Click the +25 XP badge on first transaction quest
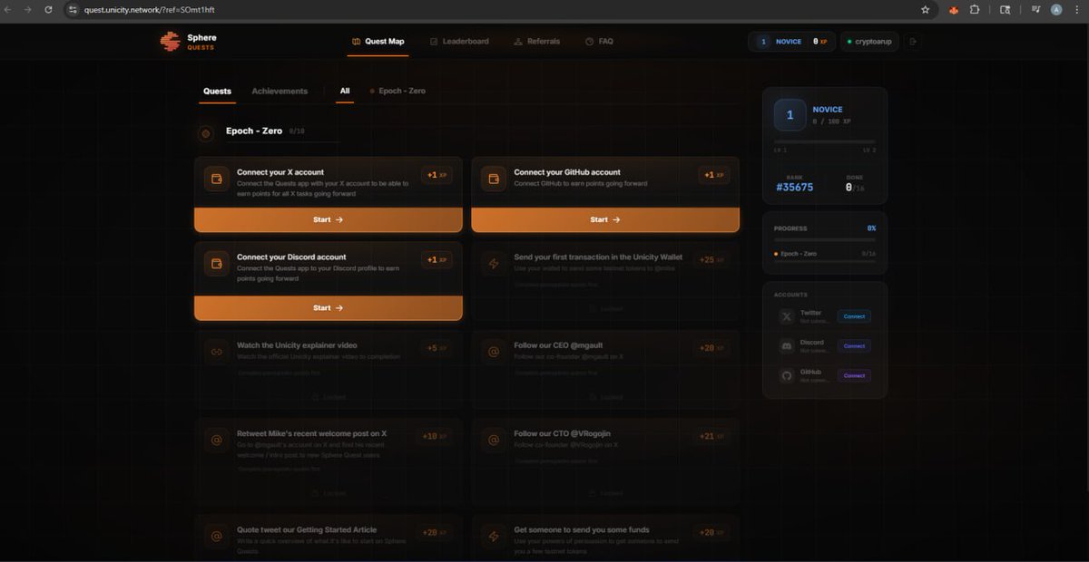This screenshot has height=562, width=1089. pyautogui.click(x=712, y=260)
